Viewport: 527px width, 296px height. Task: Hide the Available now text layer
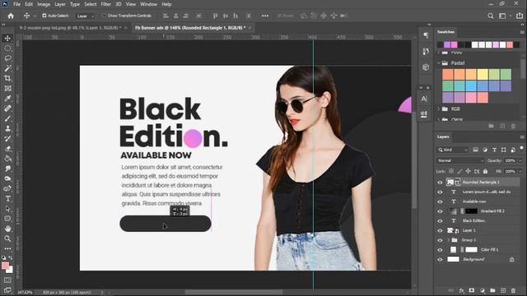[x=440, y=201]
